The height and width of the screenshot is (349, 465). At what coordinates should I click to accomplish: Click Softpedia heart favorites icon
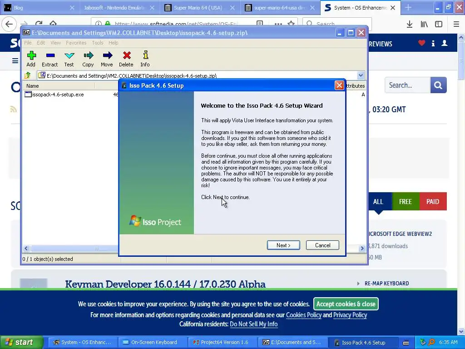click(422, 43)
